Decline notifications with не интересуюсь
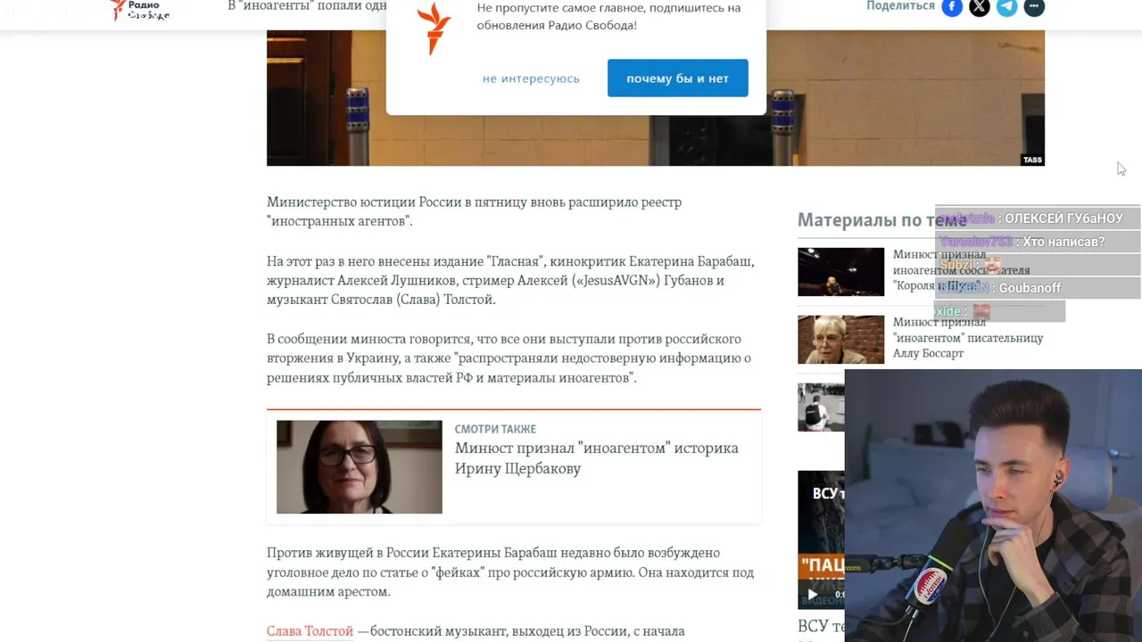The height and width of the screenshot is (642, 1142). [531, 78]
